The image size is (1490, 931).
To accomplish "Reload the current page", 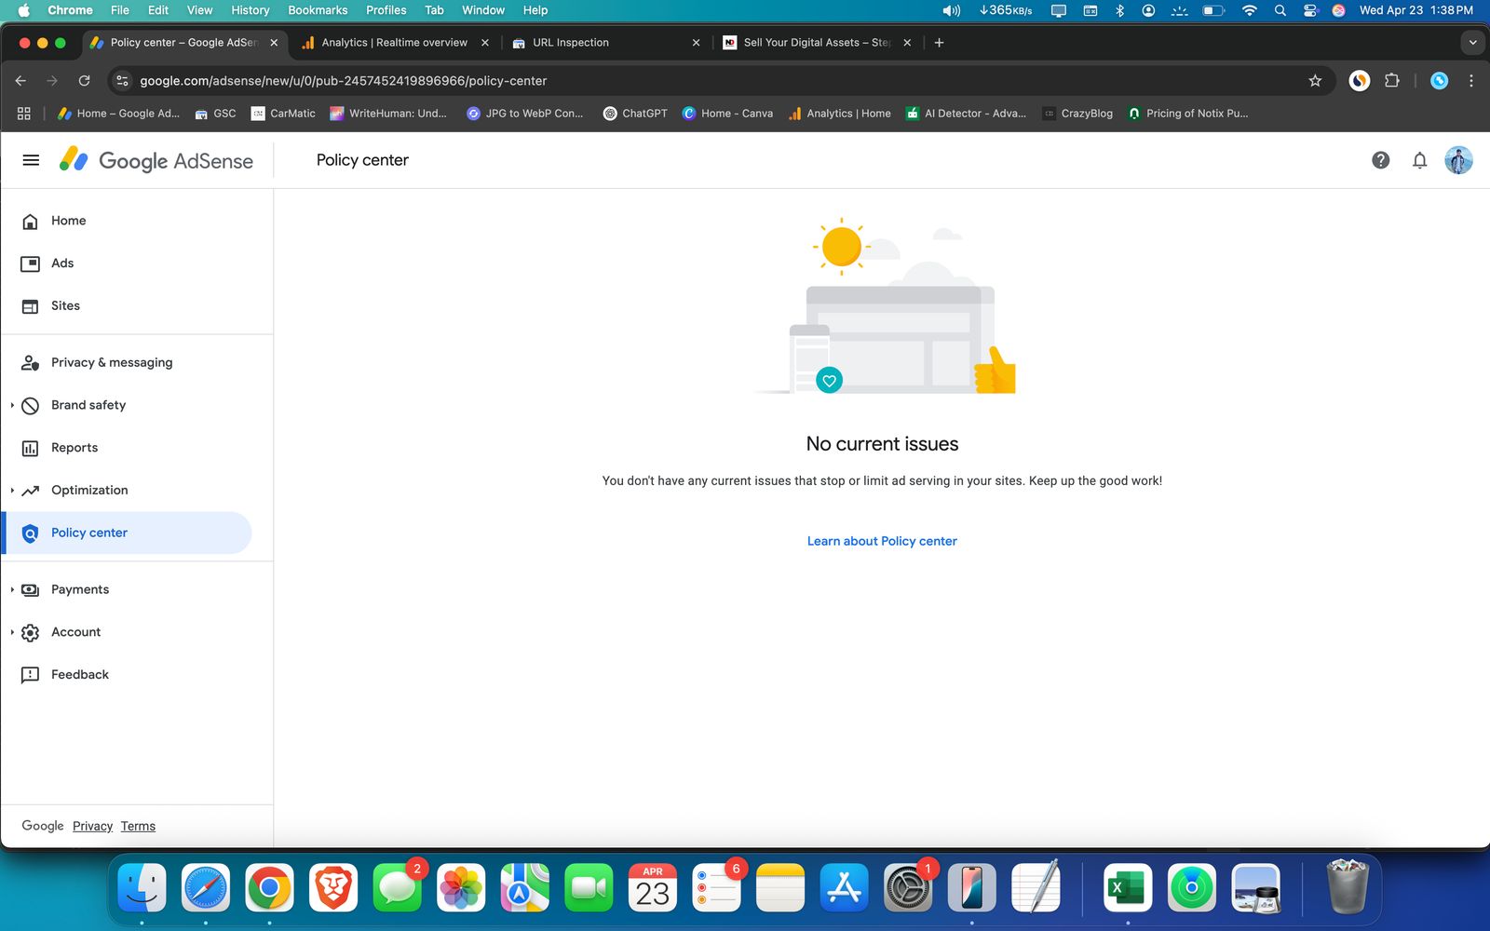I will 84,81.
